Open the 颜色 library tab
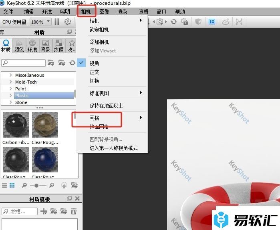The image size is (280, 230). 19,46
